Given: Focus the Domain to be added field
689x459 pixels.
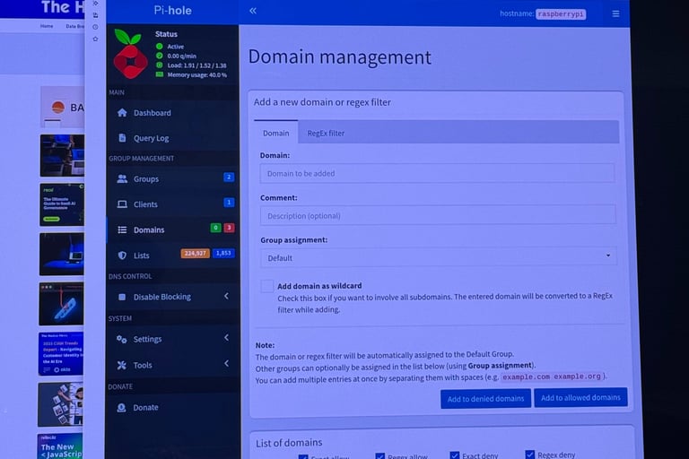Looking at the screenshot, I should 437,173.
